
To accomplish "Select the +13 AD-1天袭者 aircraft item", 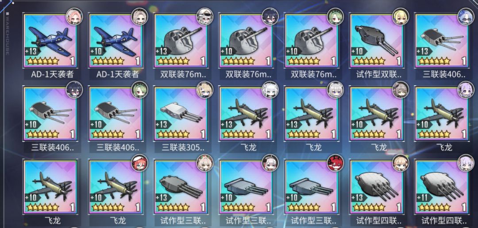I will click(x=50, y=41).
